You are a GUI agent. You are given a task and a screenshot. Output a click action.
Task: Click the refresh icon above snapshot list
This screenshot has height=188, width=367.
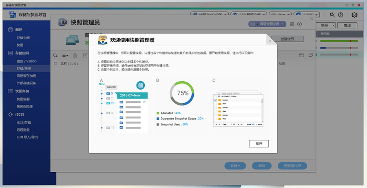311,55
